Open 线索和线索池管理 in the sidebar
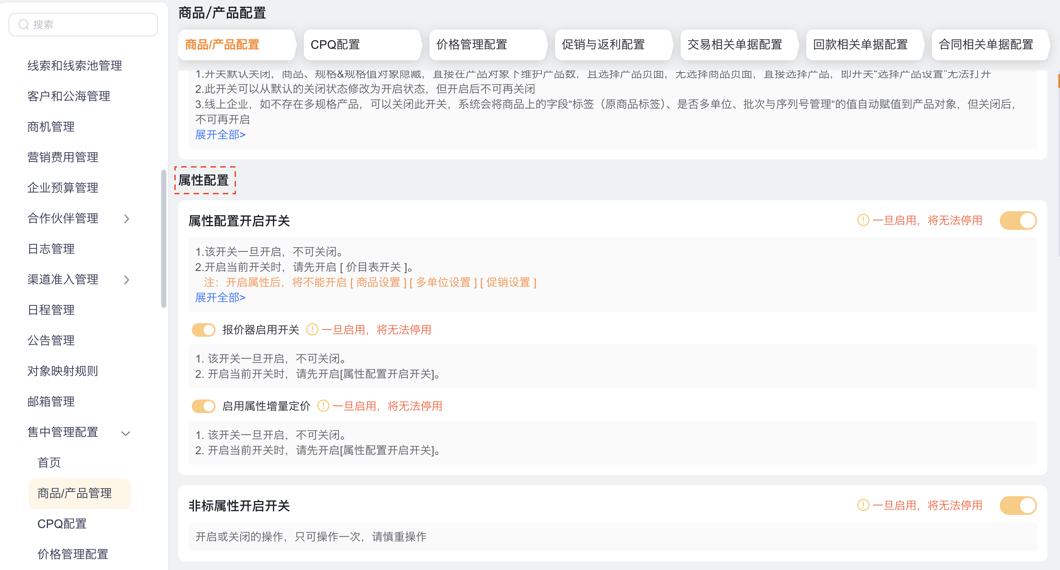 coord(75,66)
